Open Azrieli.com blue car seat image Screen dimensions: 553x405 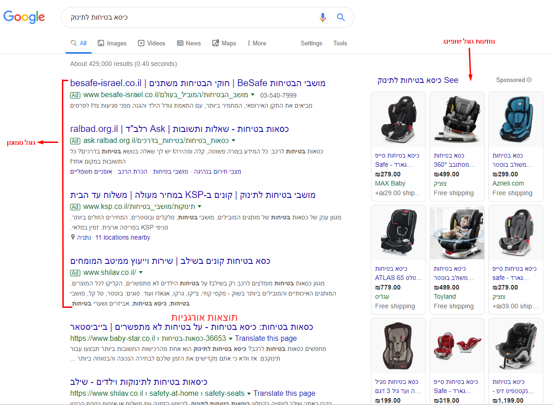click(515, 120)
